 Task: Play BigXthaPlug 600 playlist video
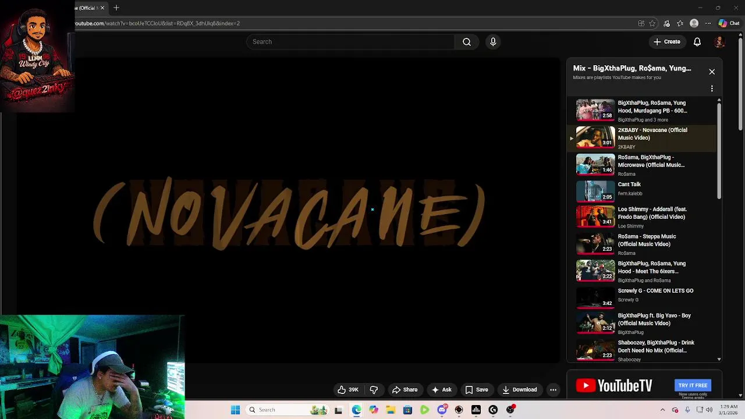(643, 111)
